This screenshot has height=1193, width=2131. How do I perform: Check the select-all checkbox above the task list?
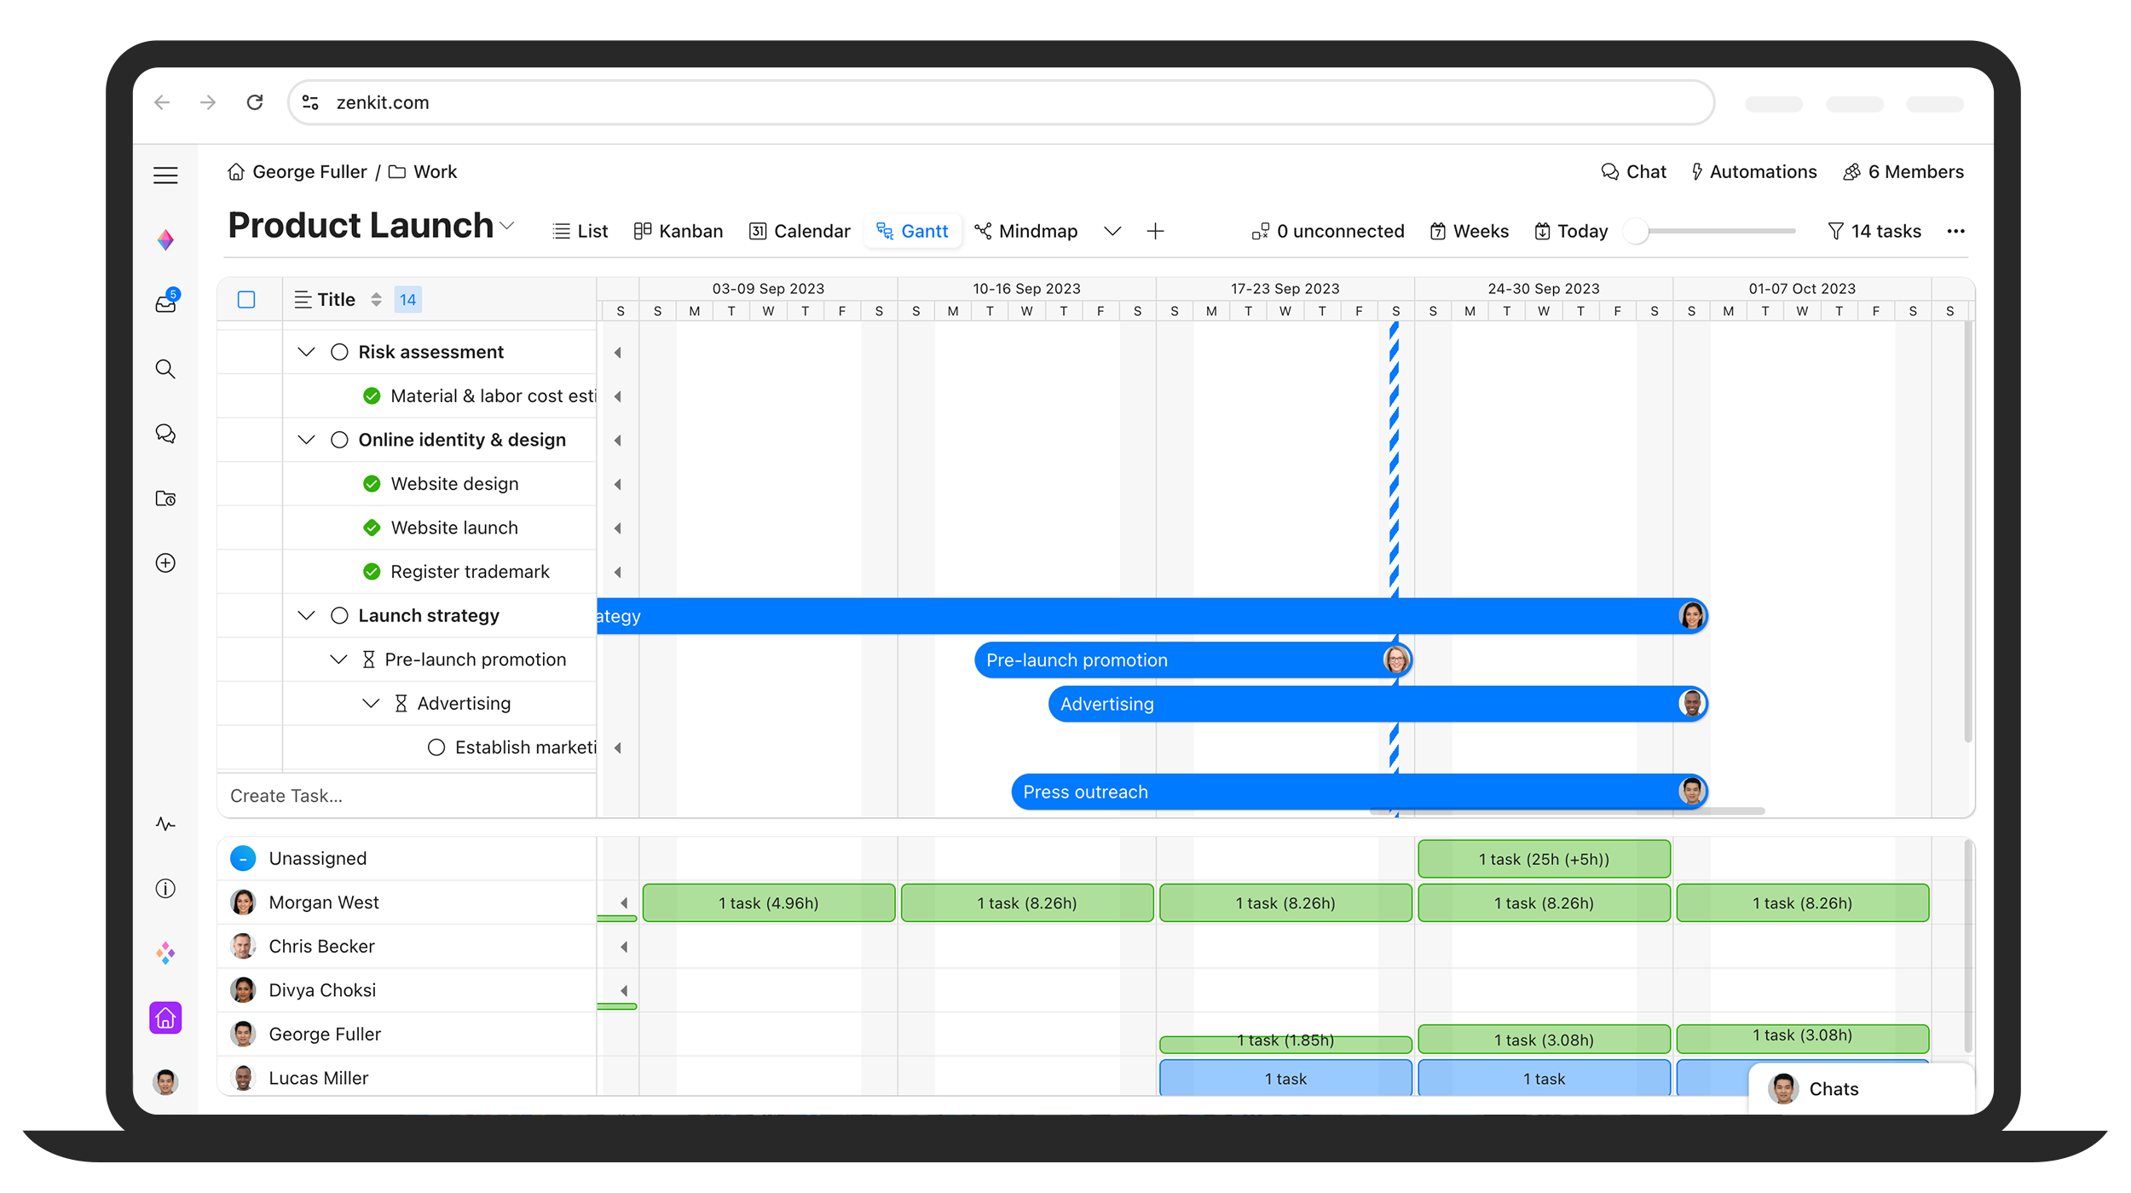click(246, 299)
